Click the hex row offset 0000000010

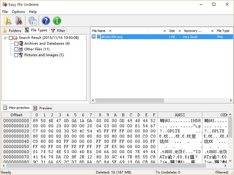point(16,126)
